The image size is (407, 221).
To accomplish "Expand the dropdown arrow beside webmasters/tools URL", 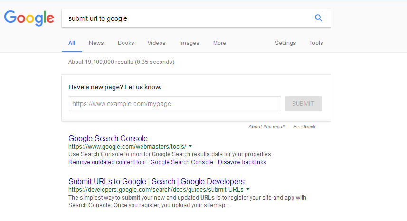I will point(190,147).
